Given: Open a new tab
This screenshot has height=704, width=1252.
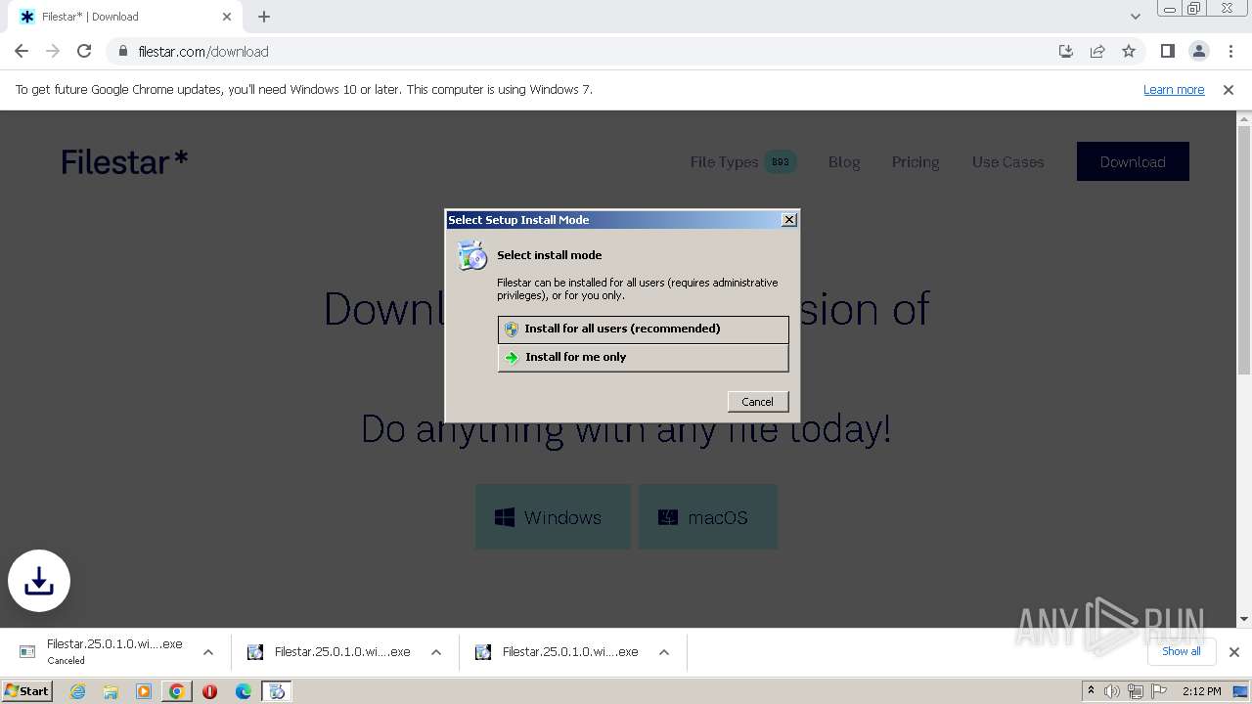Looking at the screenshot, I should [264, 17].
